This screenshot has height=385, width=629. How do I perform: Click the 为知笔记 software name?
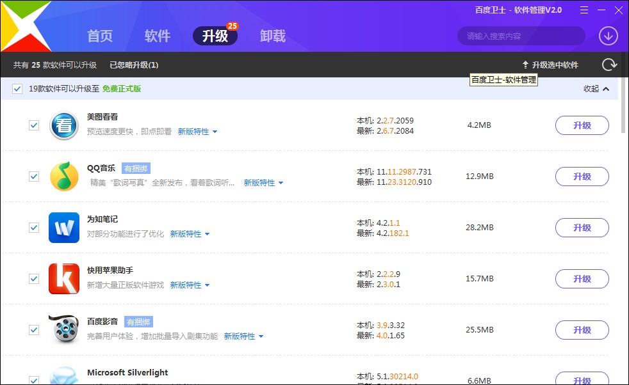102,219
